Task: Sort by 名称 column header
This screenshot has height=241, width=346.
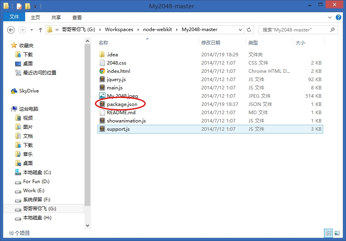Action: point(103,43)
